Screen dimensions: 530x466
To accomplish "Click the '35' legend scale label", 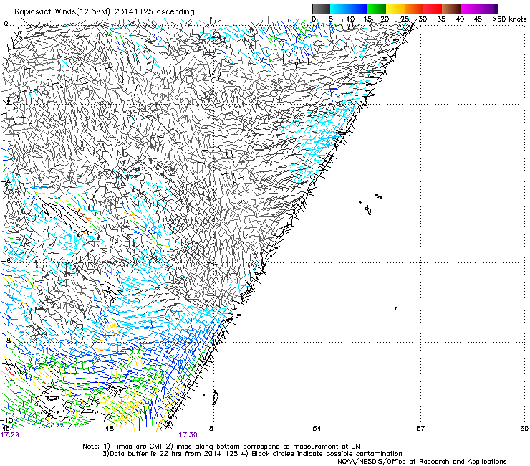I will click(441, 19).
